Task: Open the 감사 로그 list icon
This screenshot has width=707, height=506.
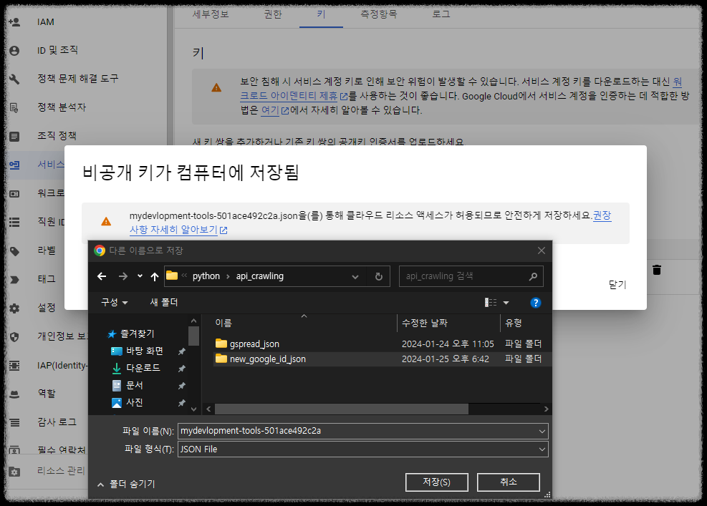Action: coord(14,423)
